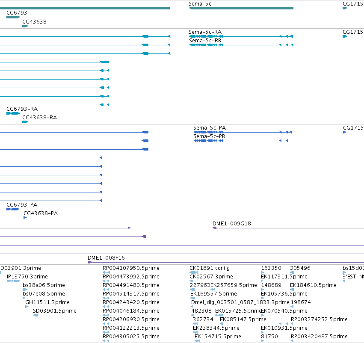Click the EK117311.5prime EST label

(x=284, y=277)
